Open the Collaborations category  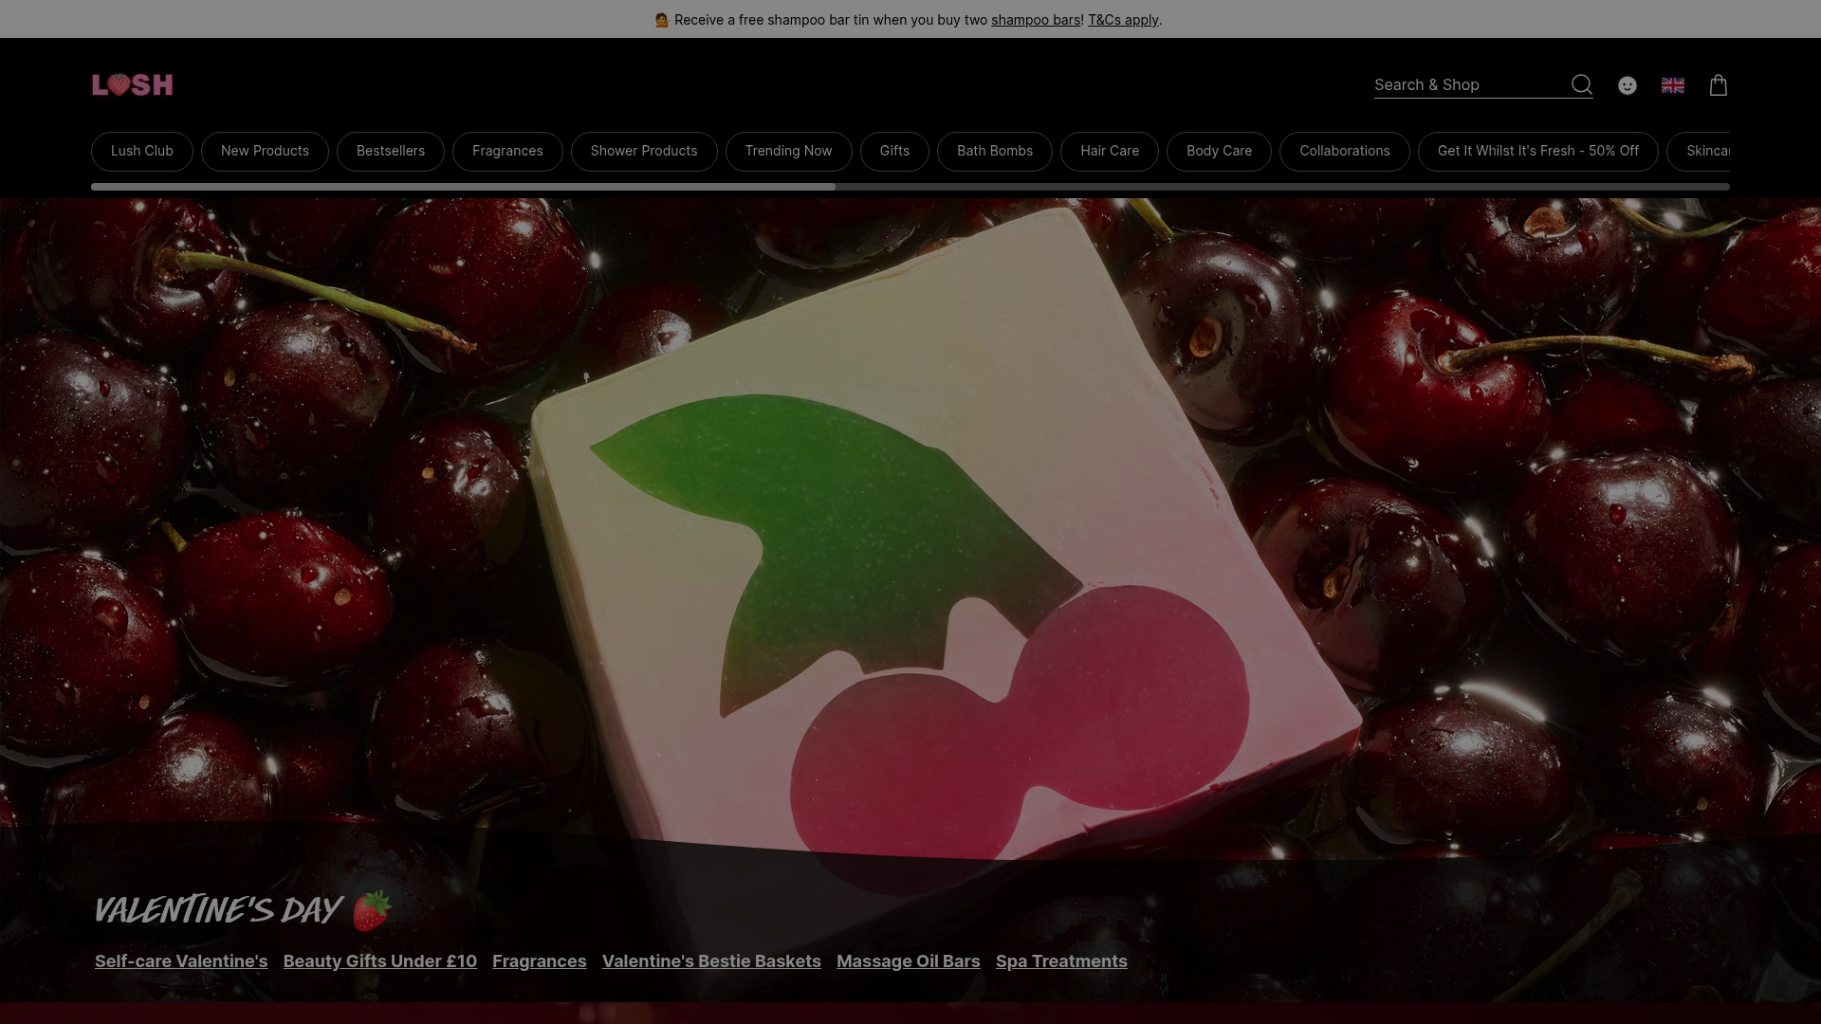[1345, 152]
